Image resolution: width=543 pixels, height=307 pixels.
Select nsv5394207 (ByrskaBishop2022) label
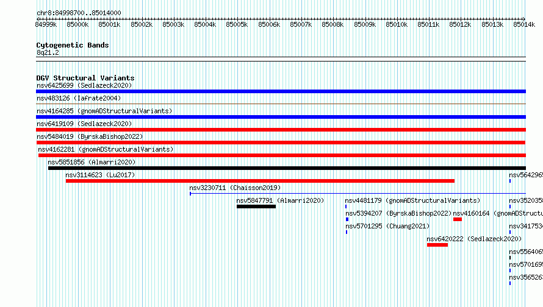(398, 213)
